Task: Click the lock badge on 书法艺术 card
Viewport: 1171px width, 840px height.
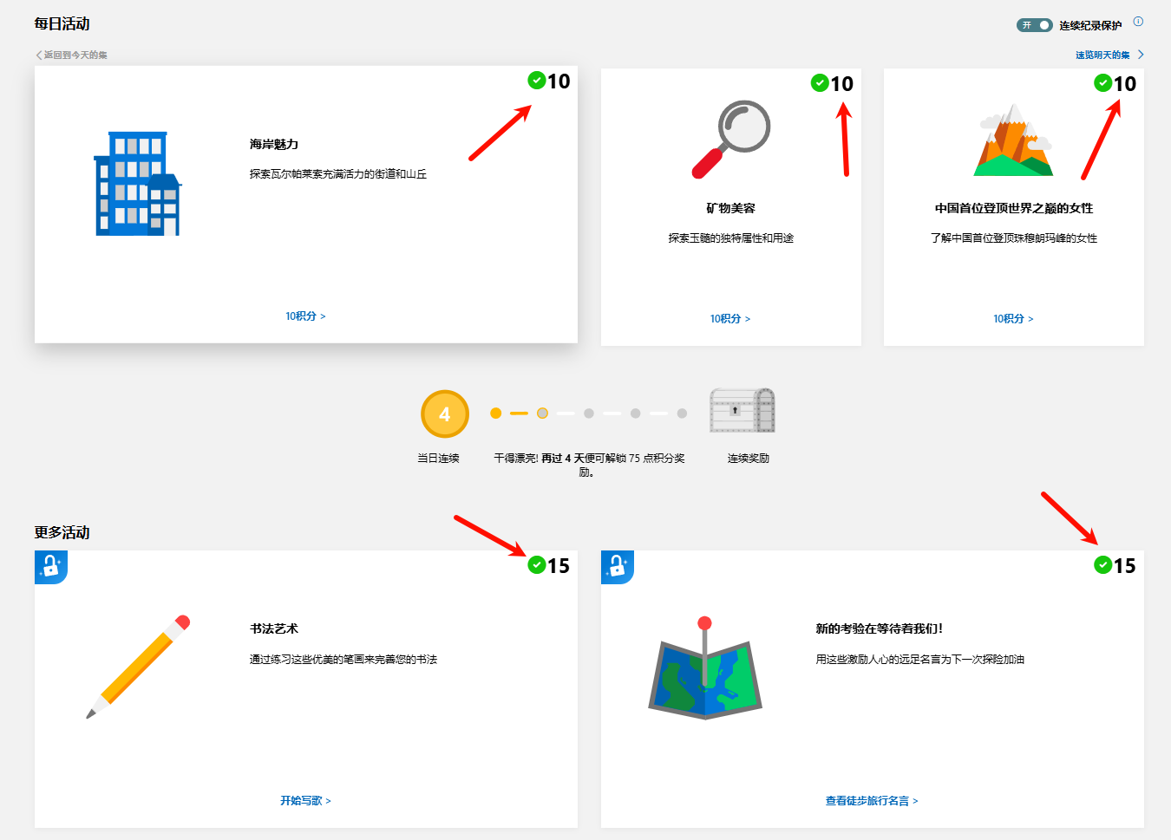Action: [x=51, y=567]
